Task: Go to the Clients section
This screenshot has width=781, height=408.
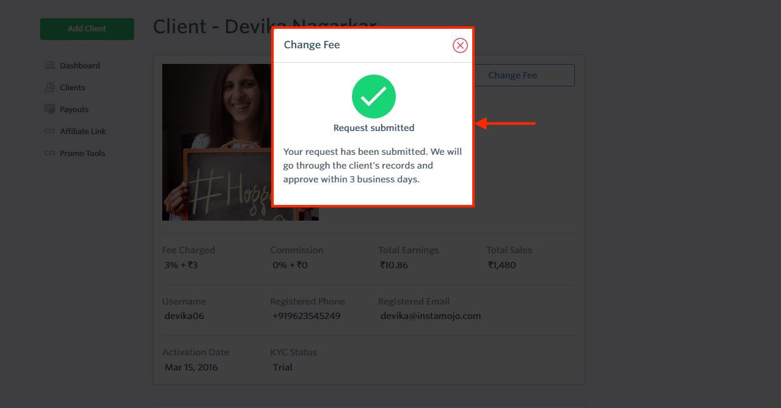Action: click(73, 87)
